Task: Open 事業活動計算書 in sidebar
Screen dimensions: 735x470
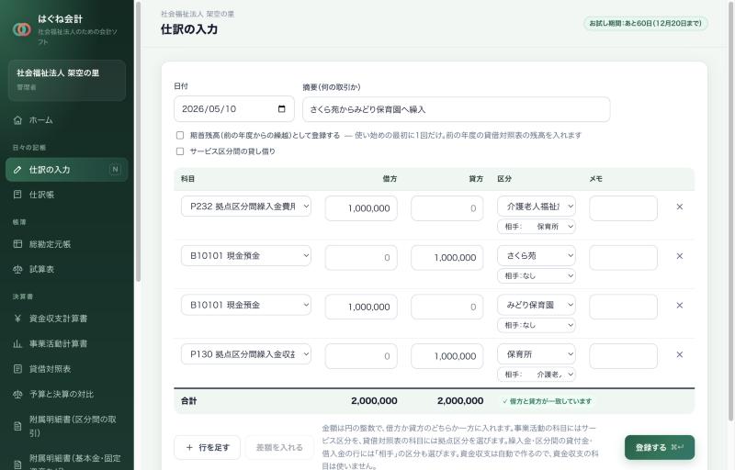Action: point(66,344)
